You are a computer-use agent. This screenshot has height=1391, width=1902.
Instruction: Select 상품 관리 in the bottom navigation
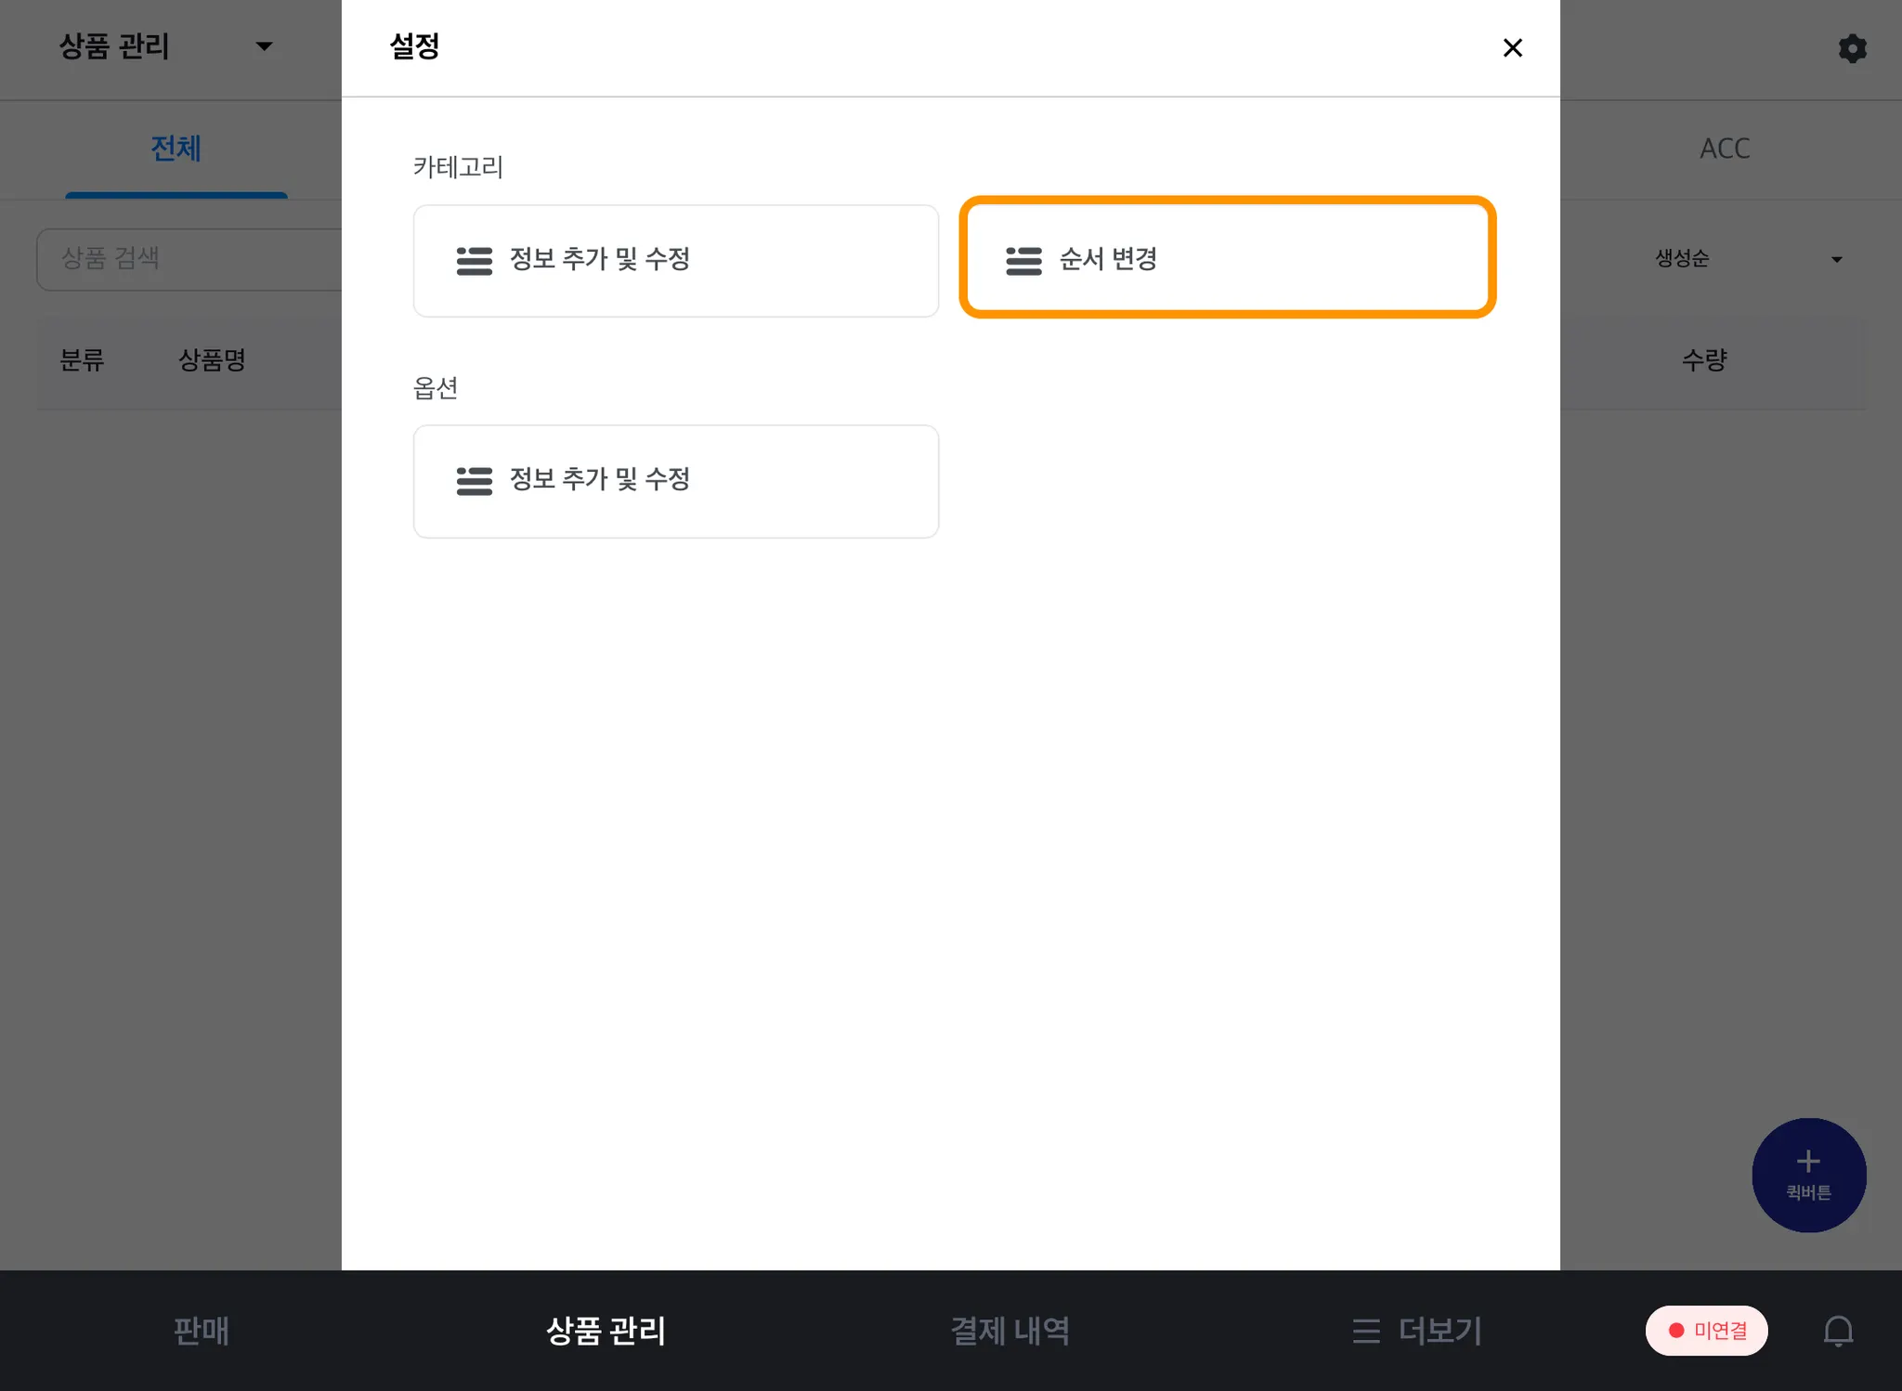606,1331
